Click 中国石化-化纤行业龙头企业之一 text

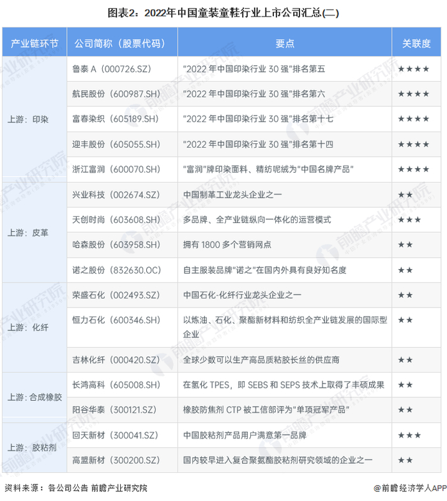click(x=242, y=295)
